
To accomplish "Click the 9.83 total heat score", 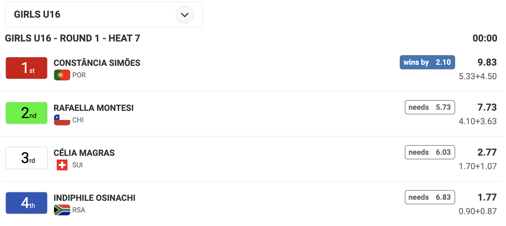I will [487, 62].
